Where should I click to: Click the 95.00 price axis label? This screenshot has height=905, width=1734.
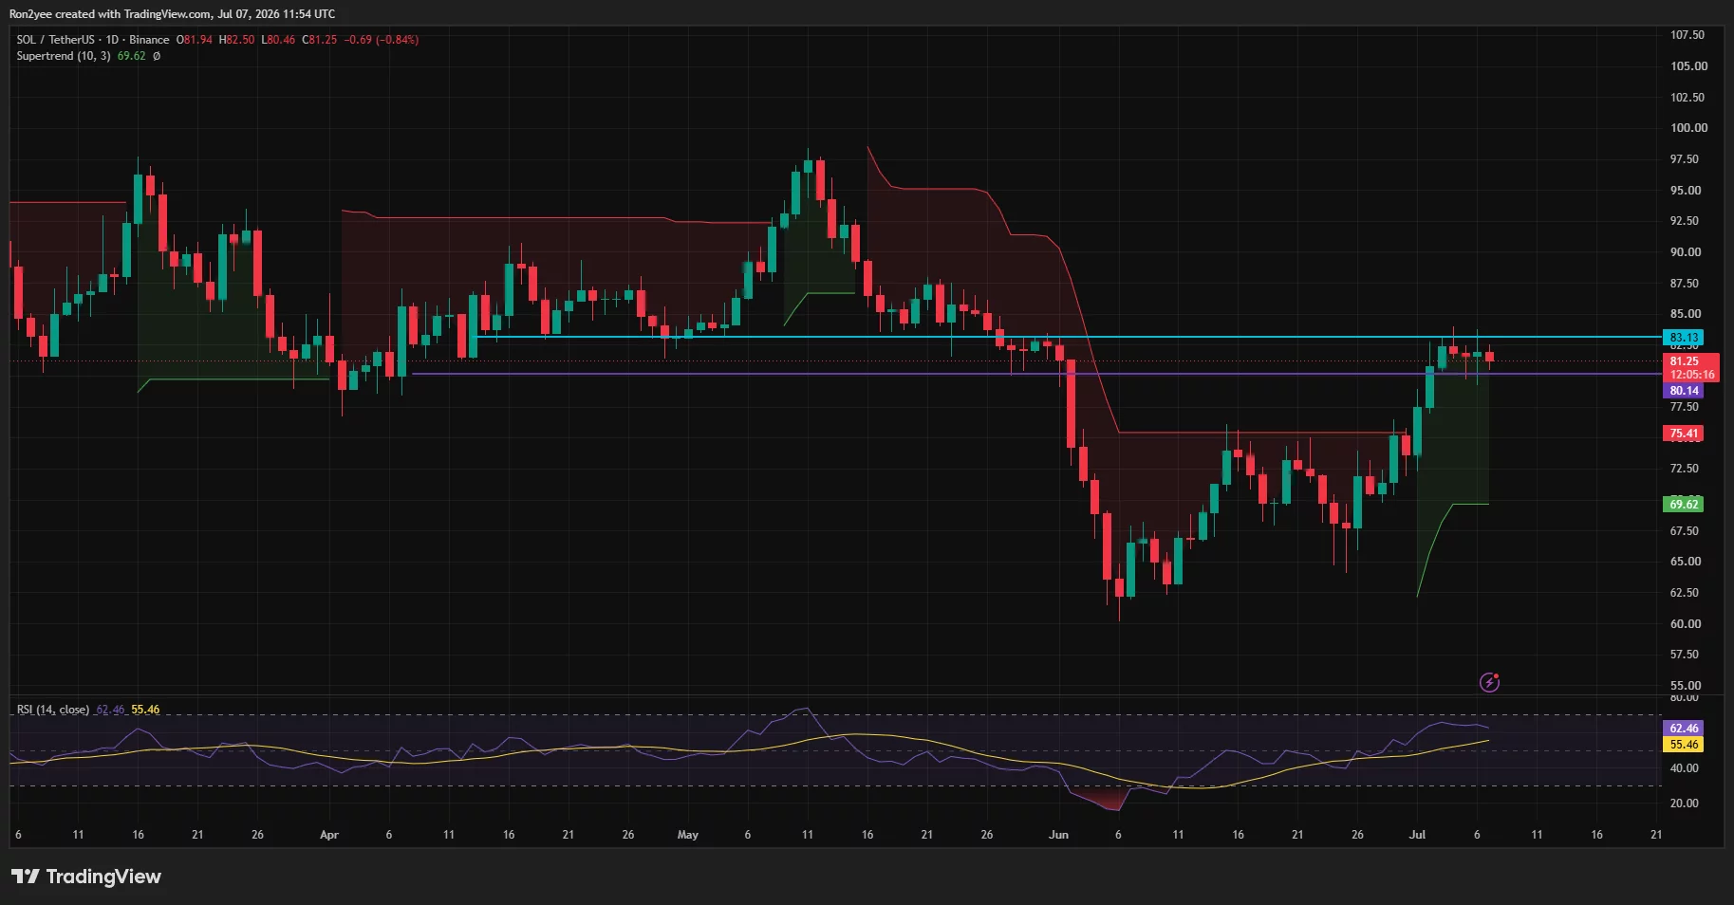tap(1686, 191)
